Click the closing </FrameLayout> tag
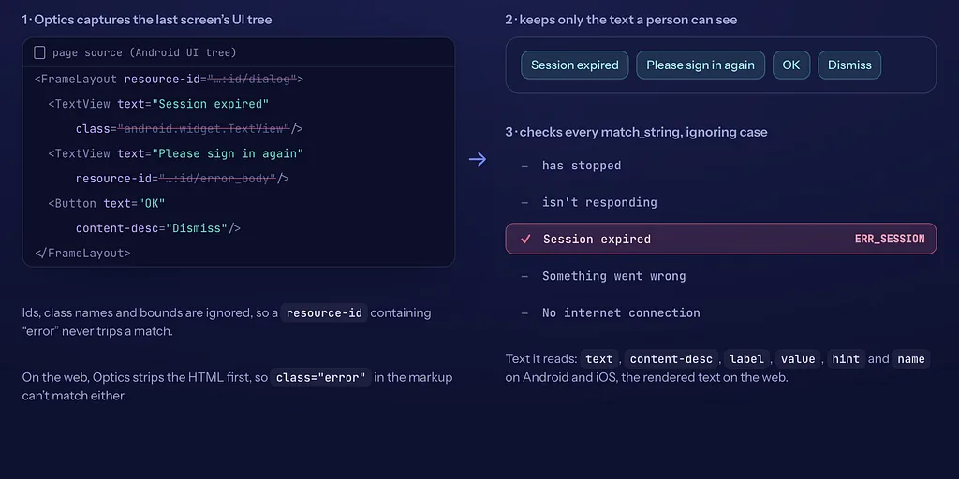The image size is (959, 479). pyautogui.click(x=82, y=253)
